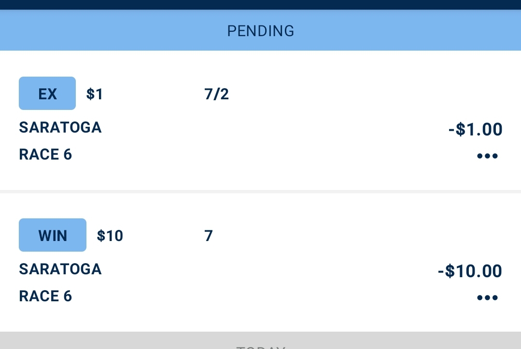Click the $1 wager amount on the exacta bet
This screenshot has width=521, height=349.
(95, 94)
